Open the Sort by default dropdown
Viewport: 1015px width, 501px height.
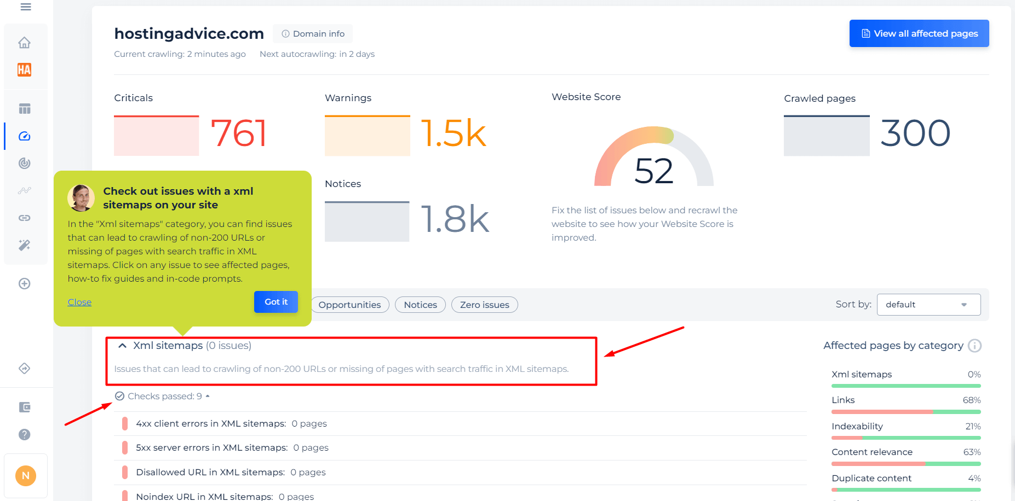coord(928,305)
